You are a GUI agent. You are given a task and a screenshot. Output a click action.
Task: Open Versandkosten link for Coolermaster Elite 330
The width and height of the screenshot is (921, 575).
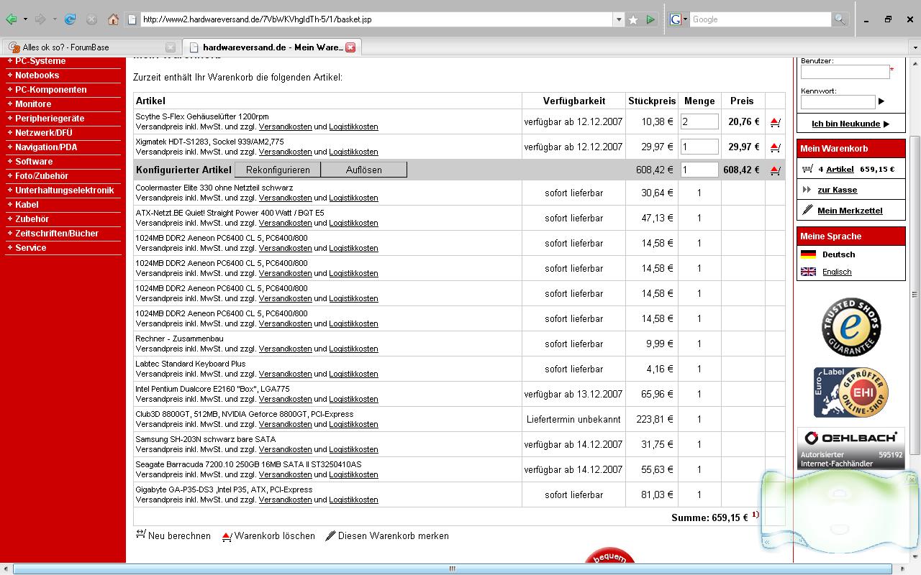point(285,198)
